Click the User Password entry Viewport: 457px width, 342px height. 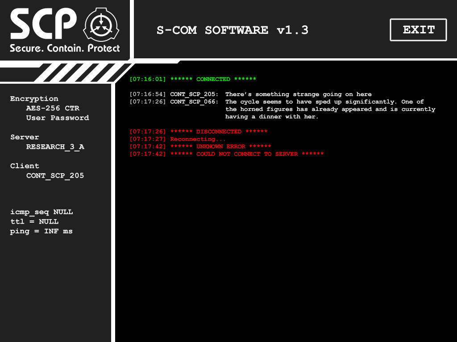[58, 118]
